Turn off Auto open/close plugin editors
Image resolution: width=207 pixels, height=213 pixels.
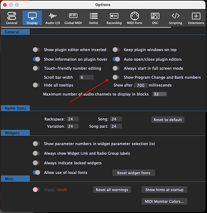click(x=116, y=59)
